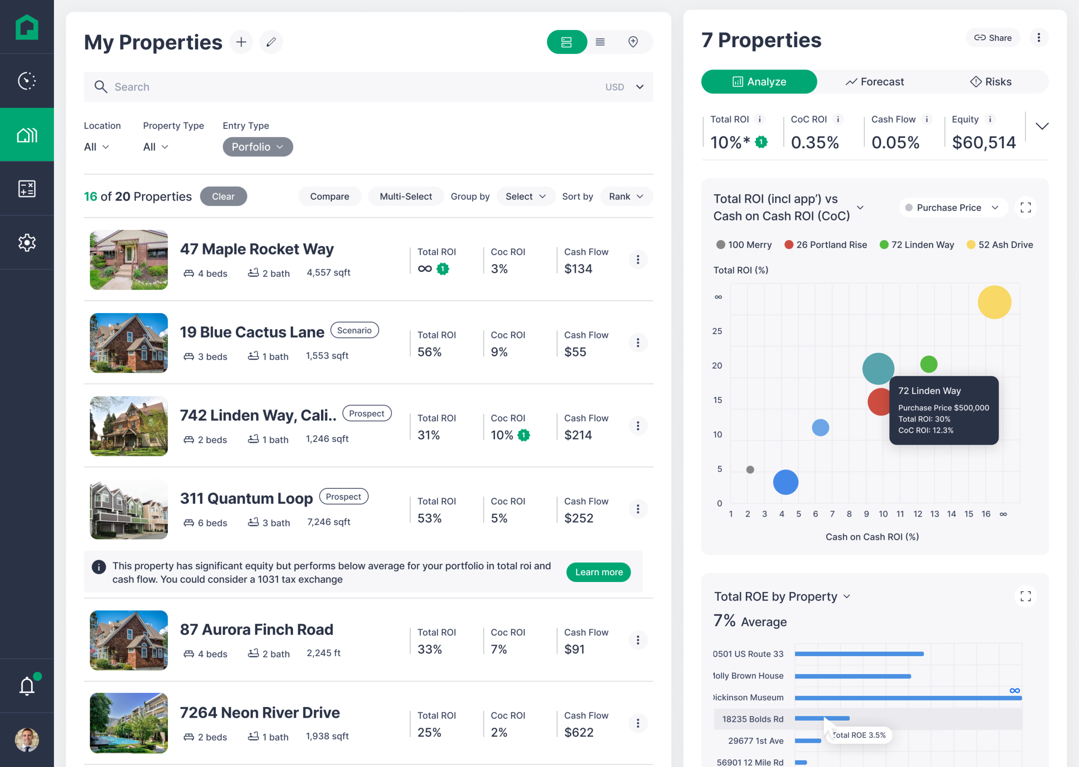The height and width of the screenshot is (767, 1079).
Task: Open the Sort by Rank dropdown
Action: [x=626, y=196]
